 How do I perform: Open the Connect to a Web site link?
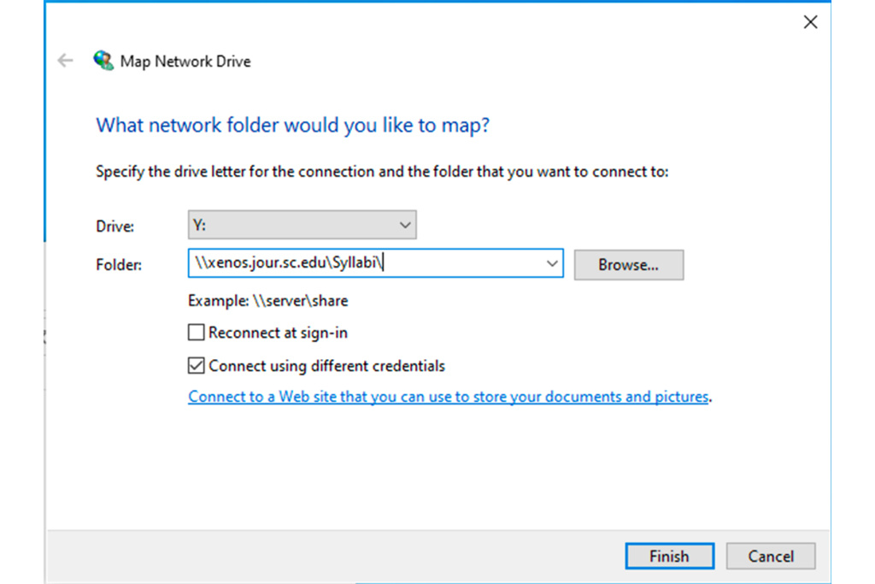(x=448, y=397)
